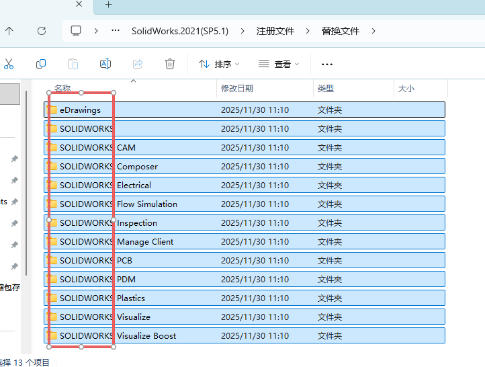Select the SOLIDWORKS Visualize folder row

pos(245,317)
